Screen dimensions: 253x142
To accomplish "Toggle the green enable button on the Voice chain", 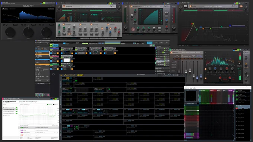I will pyautogui.click(x=51, y=50).
